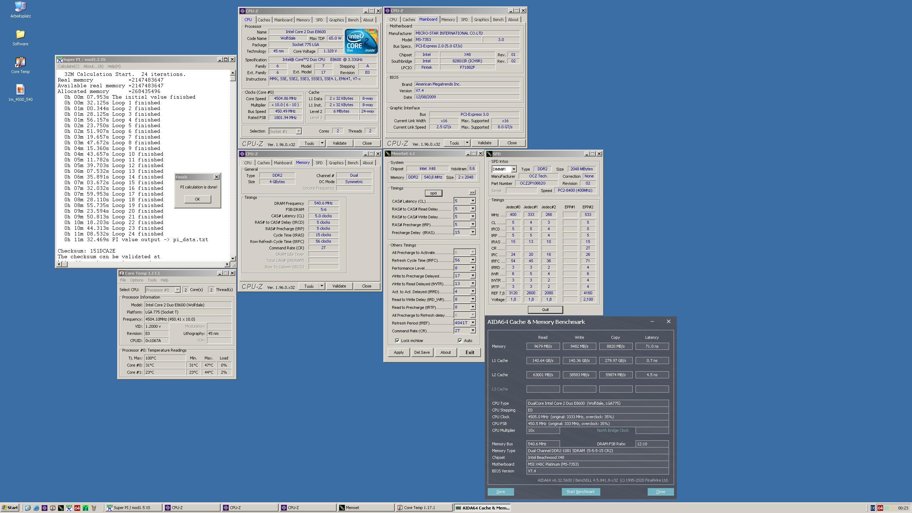912x513 pixels.
Task: Click the Intel Core 2 Duo logo
Action: [361, 41]
